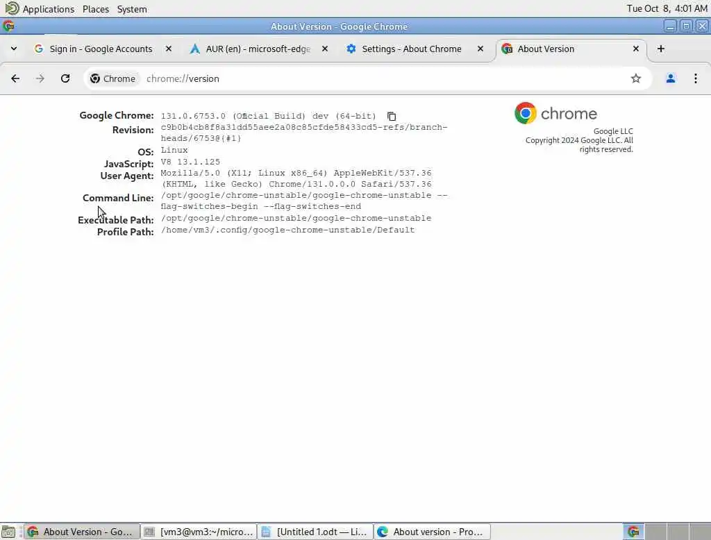Click the User Agent Mozilla/5.0 string

click(296, 178)
